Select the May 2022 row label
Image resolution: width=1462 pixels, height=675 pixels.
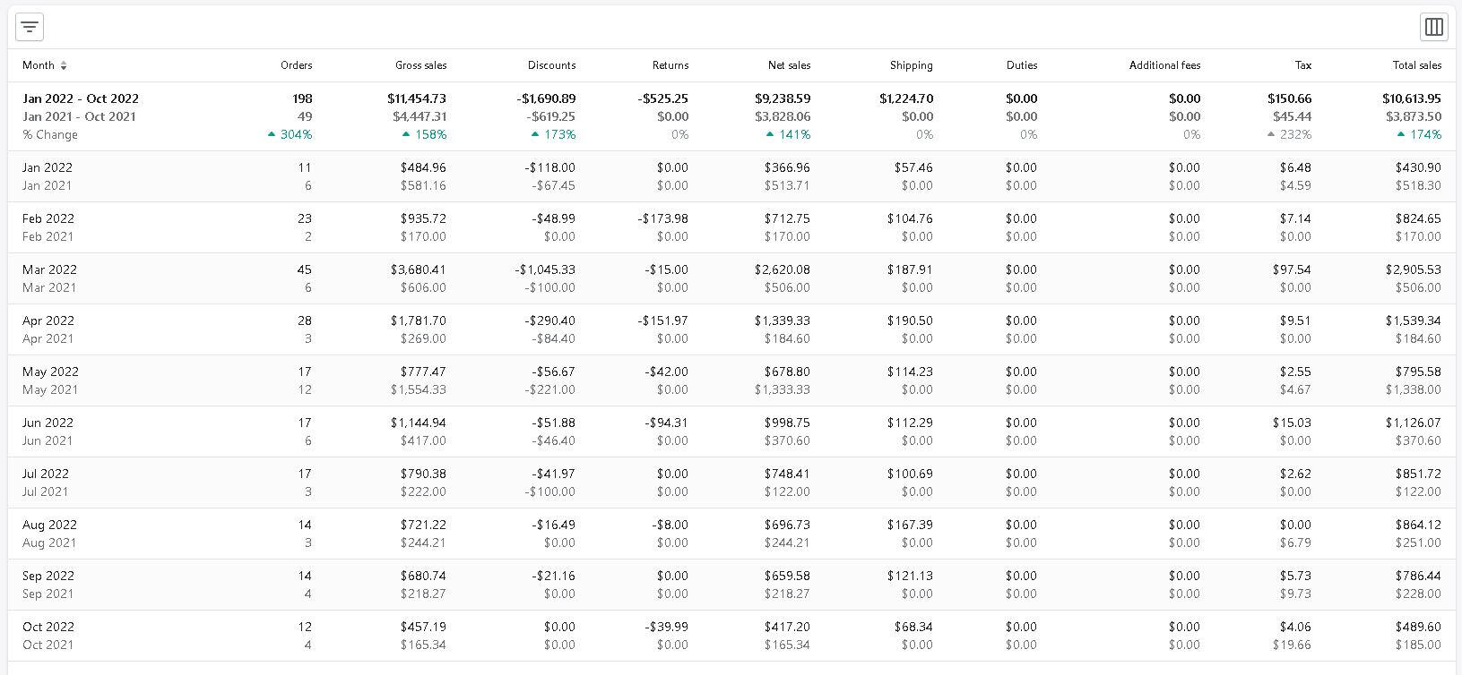pyautogui.click(x=50, y=372)
